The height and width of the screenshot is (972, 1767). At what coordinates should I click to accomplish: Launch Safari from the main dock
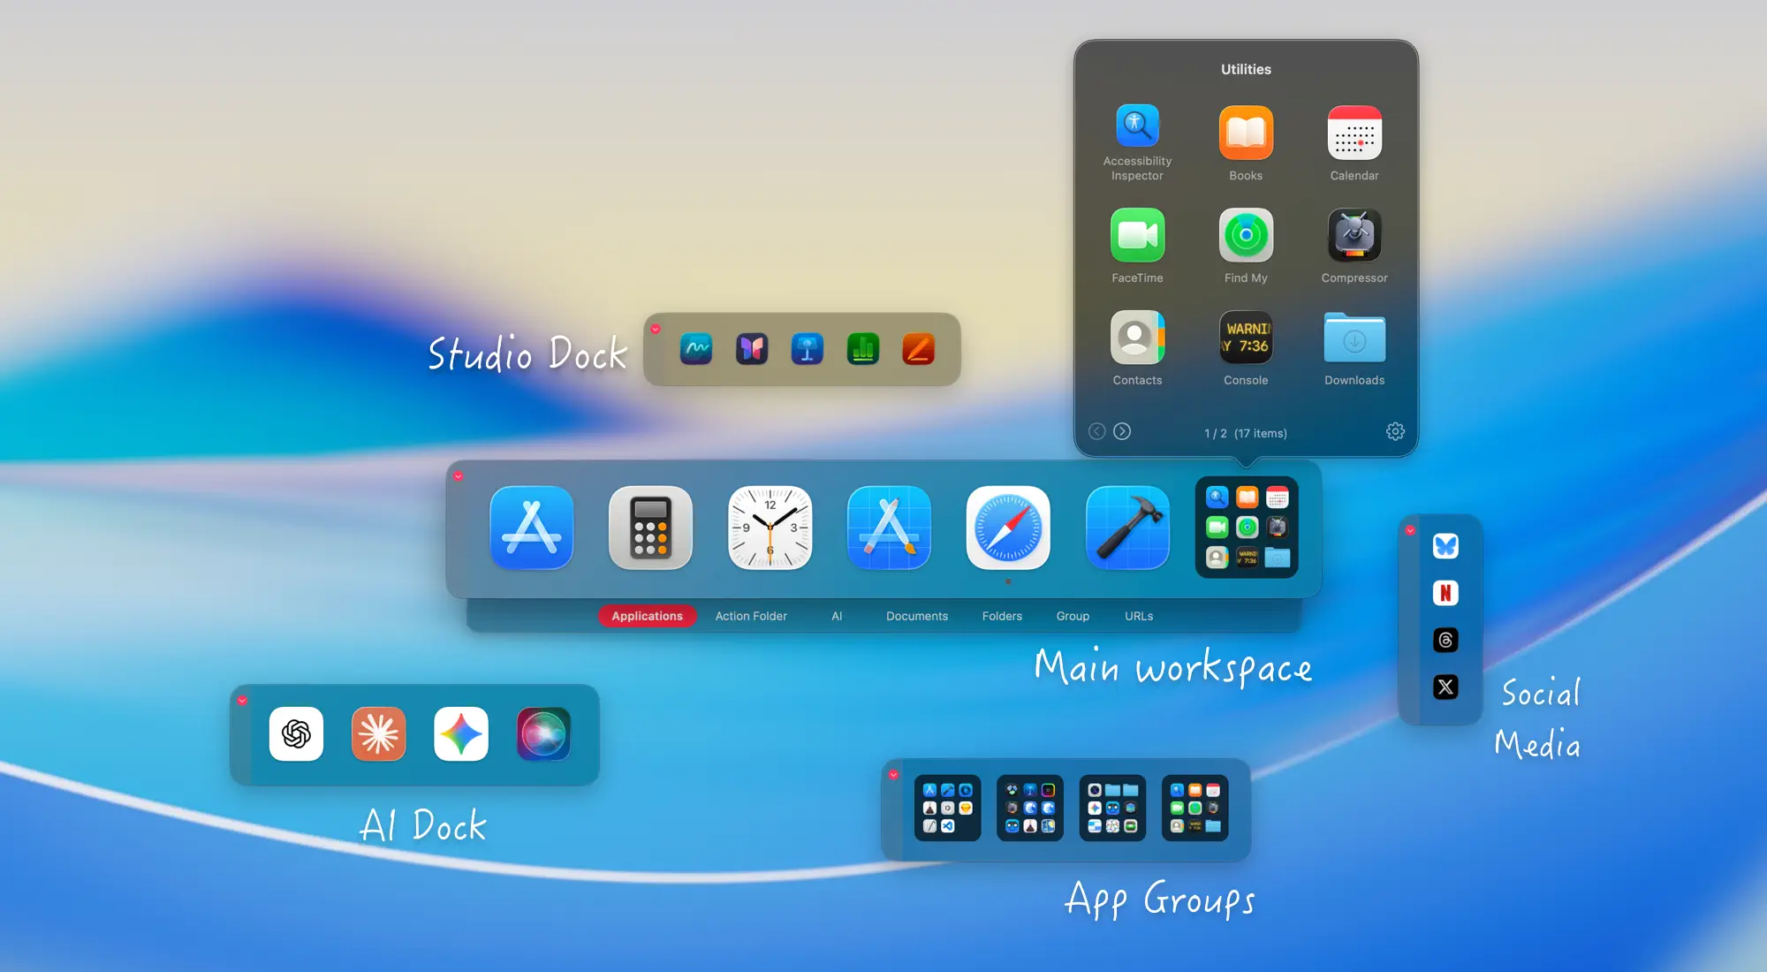point(1008,528)
